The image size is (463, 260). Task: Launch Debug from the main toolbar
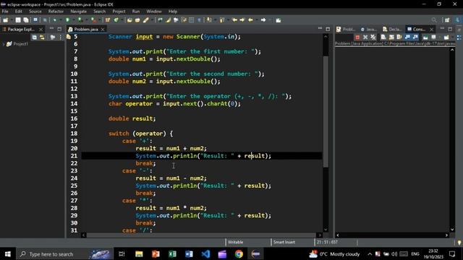click(55, 20)
